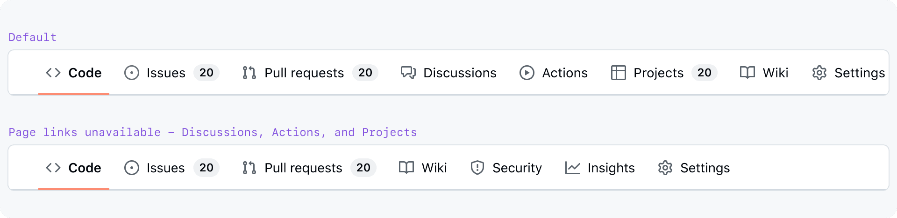Click the Projects table icon
Screen dimensions: 897x218
click(619, 73)
